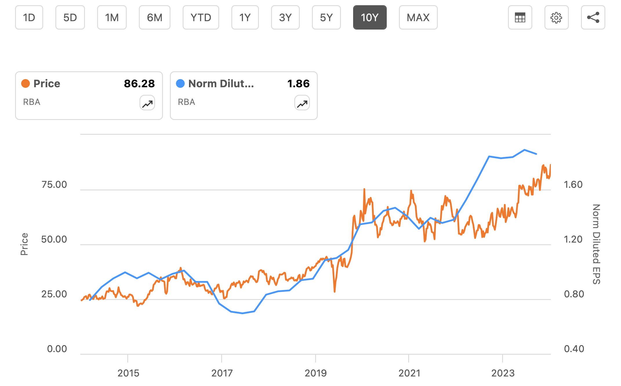The width and height of the screenshot is (621, 386).
Task: Click the RBA label under Price
Action: pos(32,102)
